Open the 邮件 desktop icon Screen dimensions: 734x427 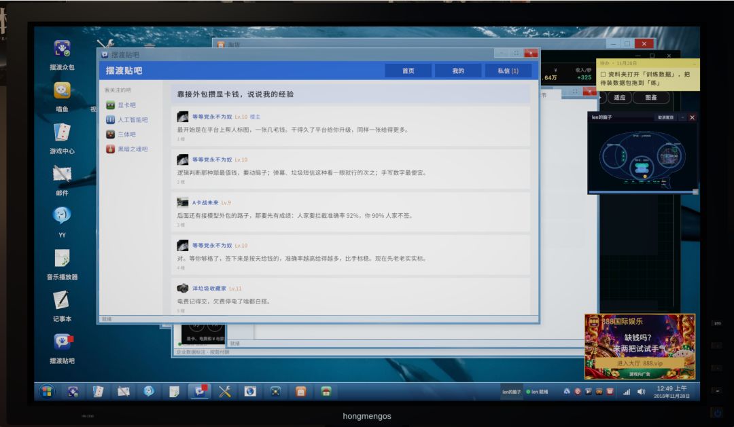click(x=62, y=181)
